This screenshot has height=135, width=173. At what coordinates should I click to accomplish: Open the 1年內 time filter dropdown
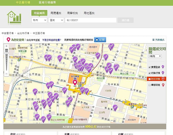point(155,56)
